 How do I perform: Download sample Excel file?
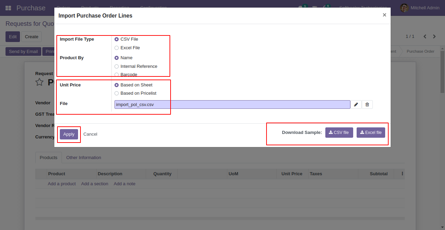click(371, 133)
